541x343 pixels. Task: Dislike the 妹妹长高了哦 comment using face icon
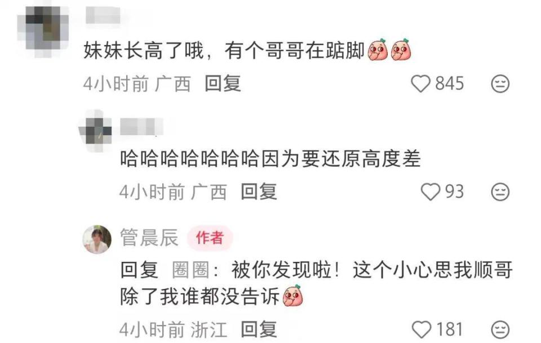500,84
